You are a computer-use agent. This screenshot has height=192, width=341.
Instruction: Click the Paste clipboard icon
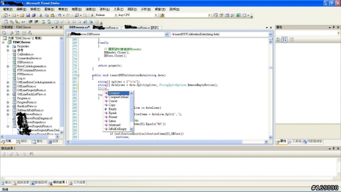tap(52, 15)
